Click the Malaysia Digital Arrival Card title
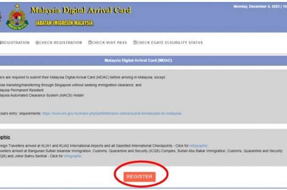The image size is (287, 190). 81,10
